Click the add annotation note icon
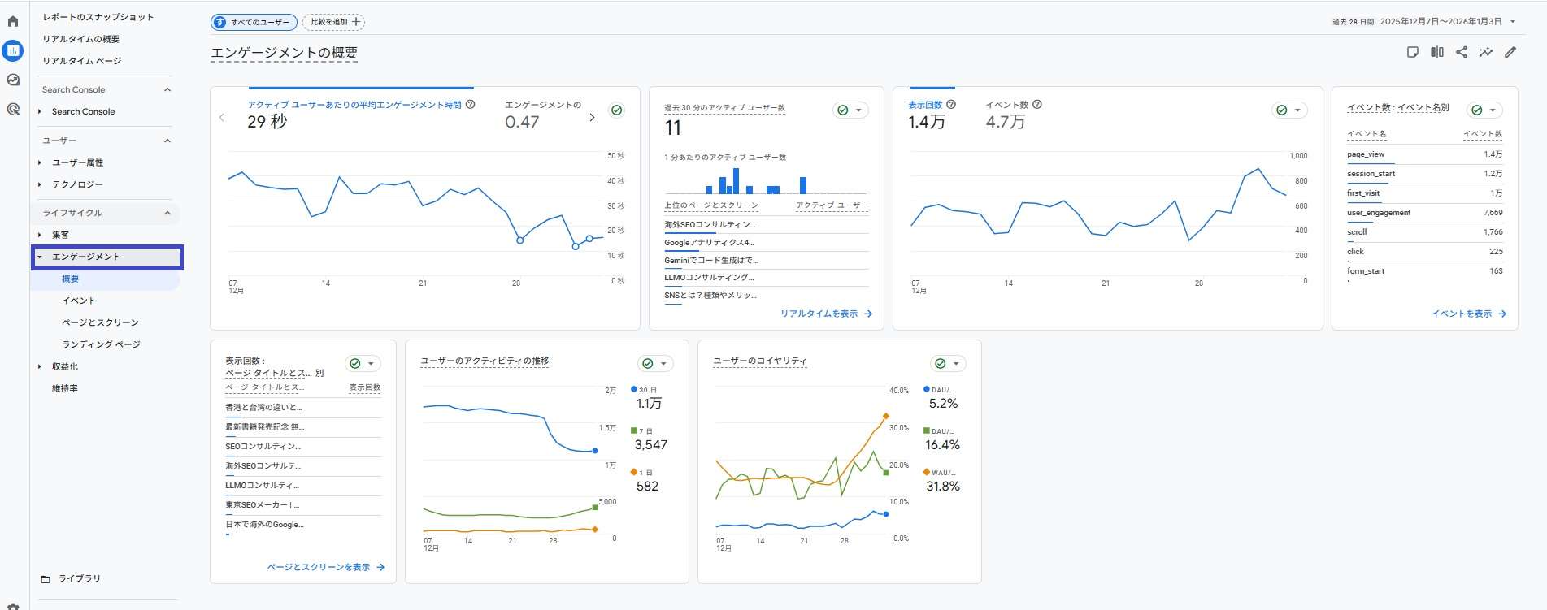The width and height of the screenshot is (1547, 610). pyautogui.click(x=1413, y=52)
